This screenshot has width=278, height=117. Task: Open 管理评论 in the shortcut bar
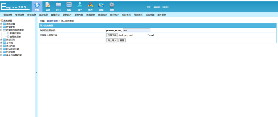point(55,15)
